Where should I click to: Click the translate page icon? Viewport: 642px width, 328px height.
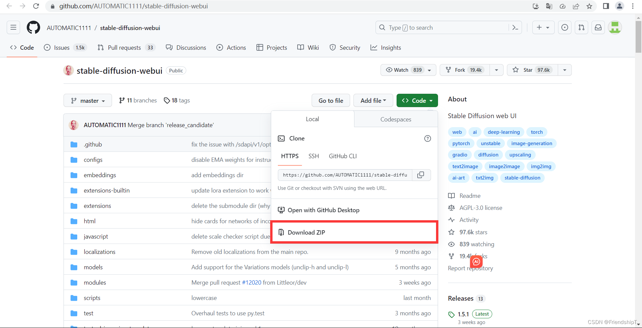click(x=549, y=6)
